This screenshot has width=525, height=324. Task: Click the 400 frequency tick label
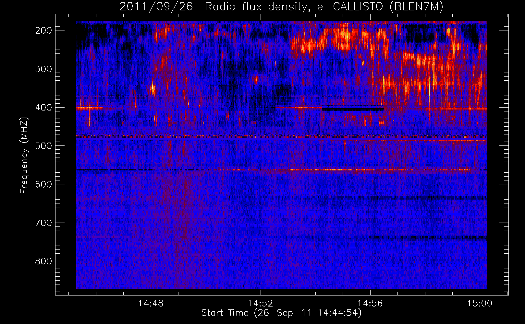pyautogui.click(x=43, y=108)
